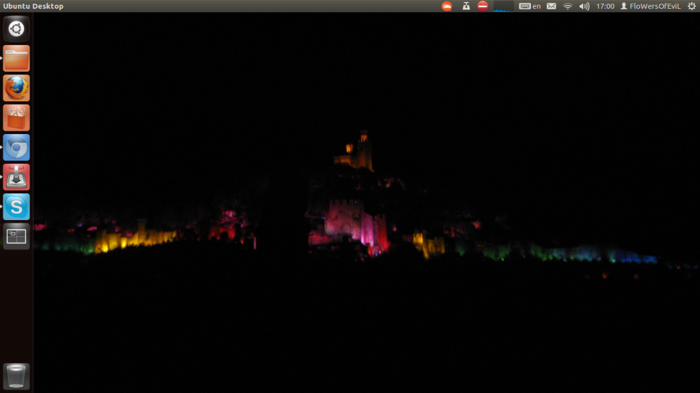Launch Chromium browser from launcher

click(x=16, y=148)
